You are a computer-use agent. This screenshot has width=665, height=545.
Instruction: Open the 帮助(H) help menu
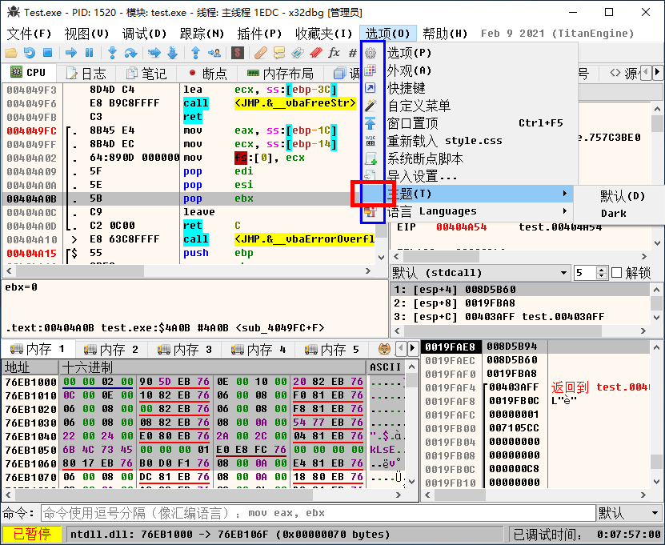[445, 34]
